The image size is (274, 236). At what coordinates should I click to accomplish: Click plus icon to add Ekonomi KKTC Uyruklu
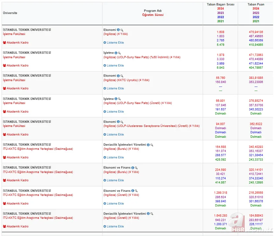(105, 88)
